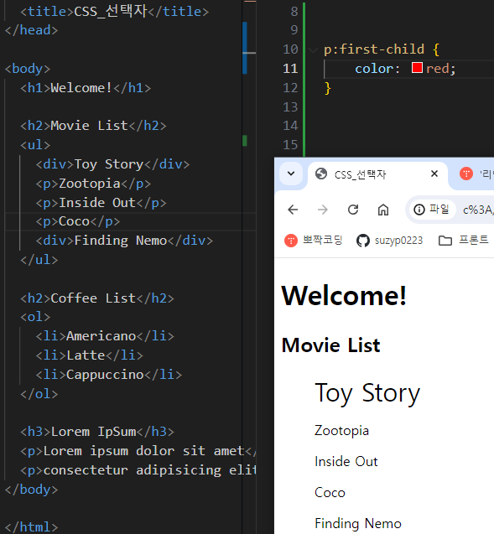Open the tab search dropdown chevron
494x534 pixels.
[x=291, y=174]
